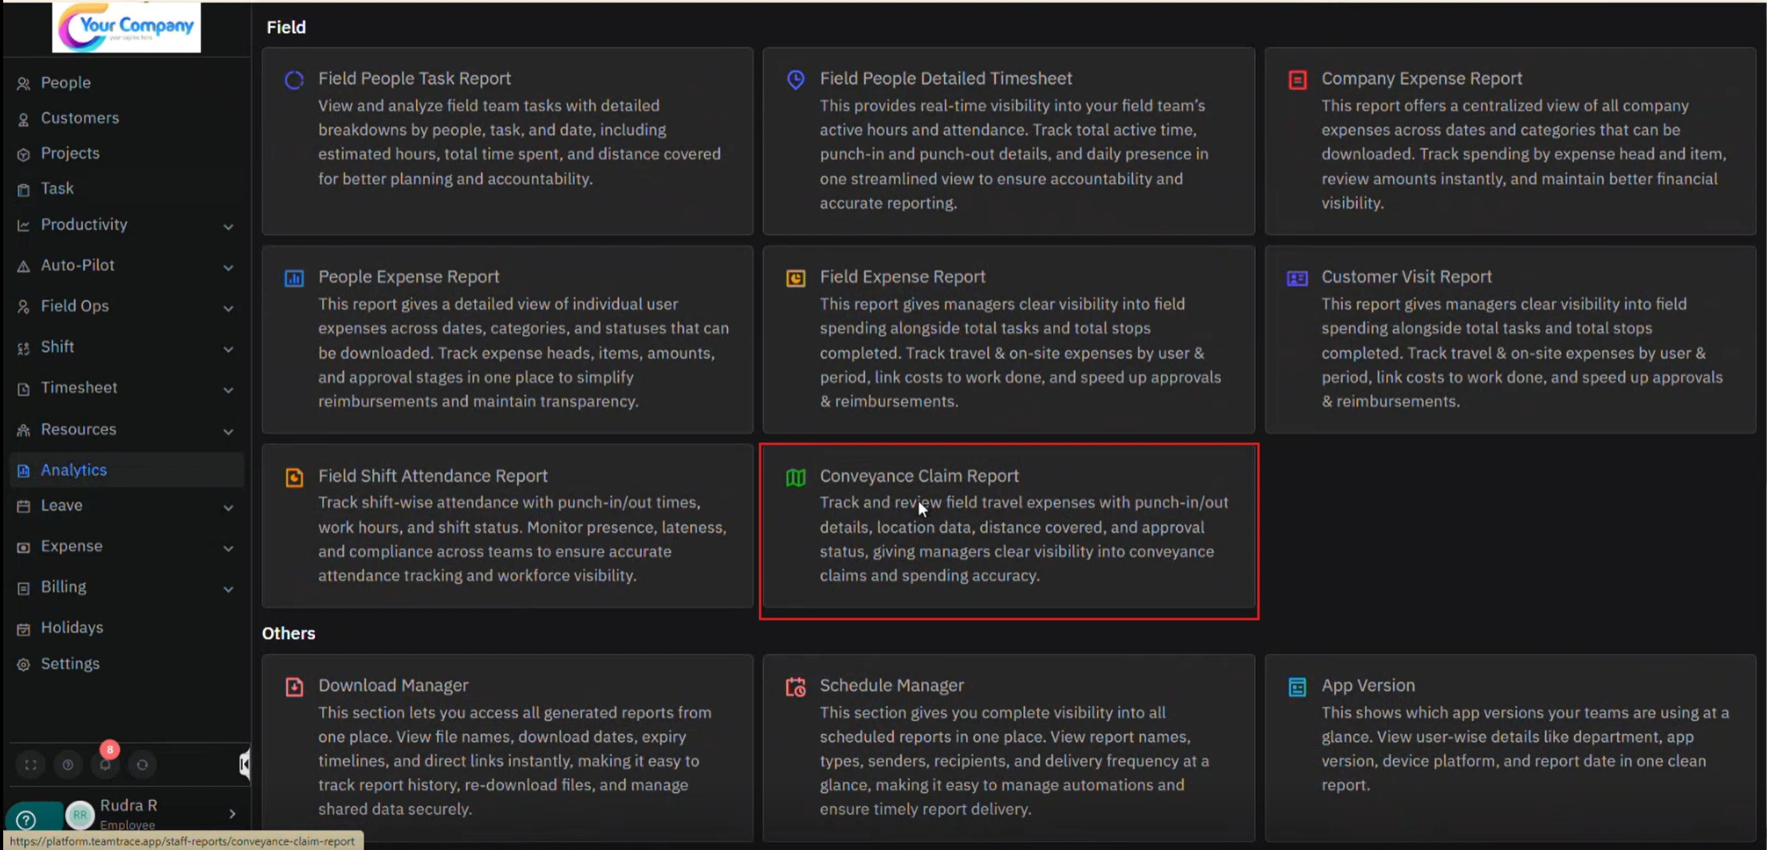Expand the Rudra R profile arrow
Screen dimensions: 1767x850
click(232, 813)
